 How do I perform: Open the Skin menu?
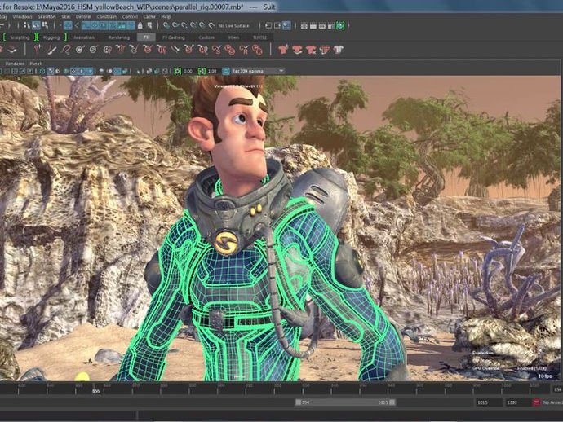[66, 16]
